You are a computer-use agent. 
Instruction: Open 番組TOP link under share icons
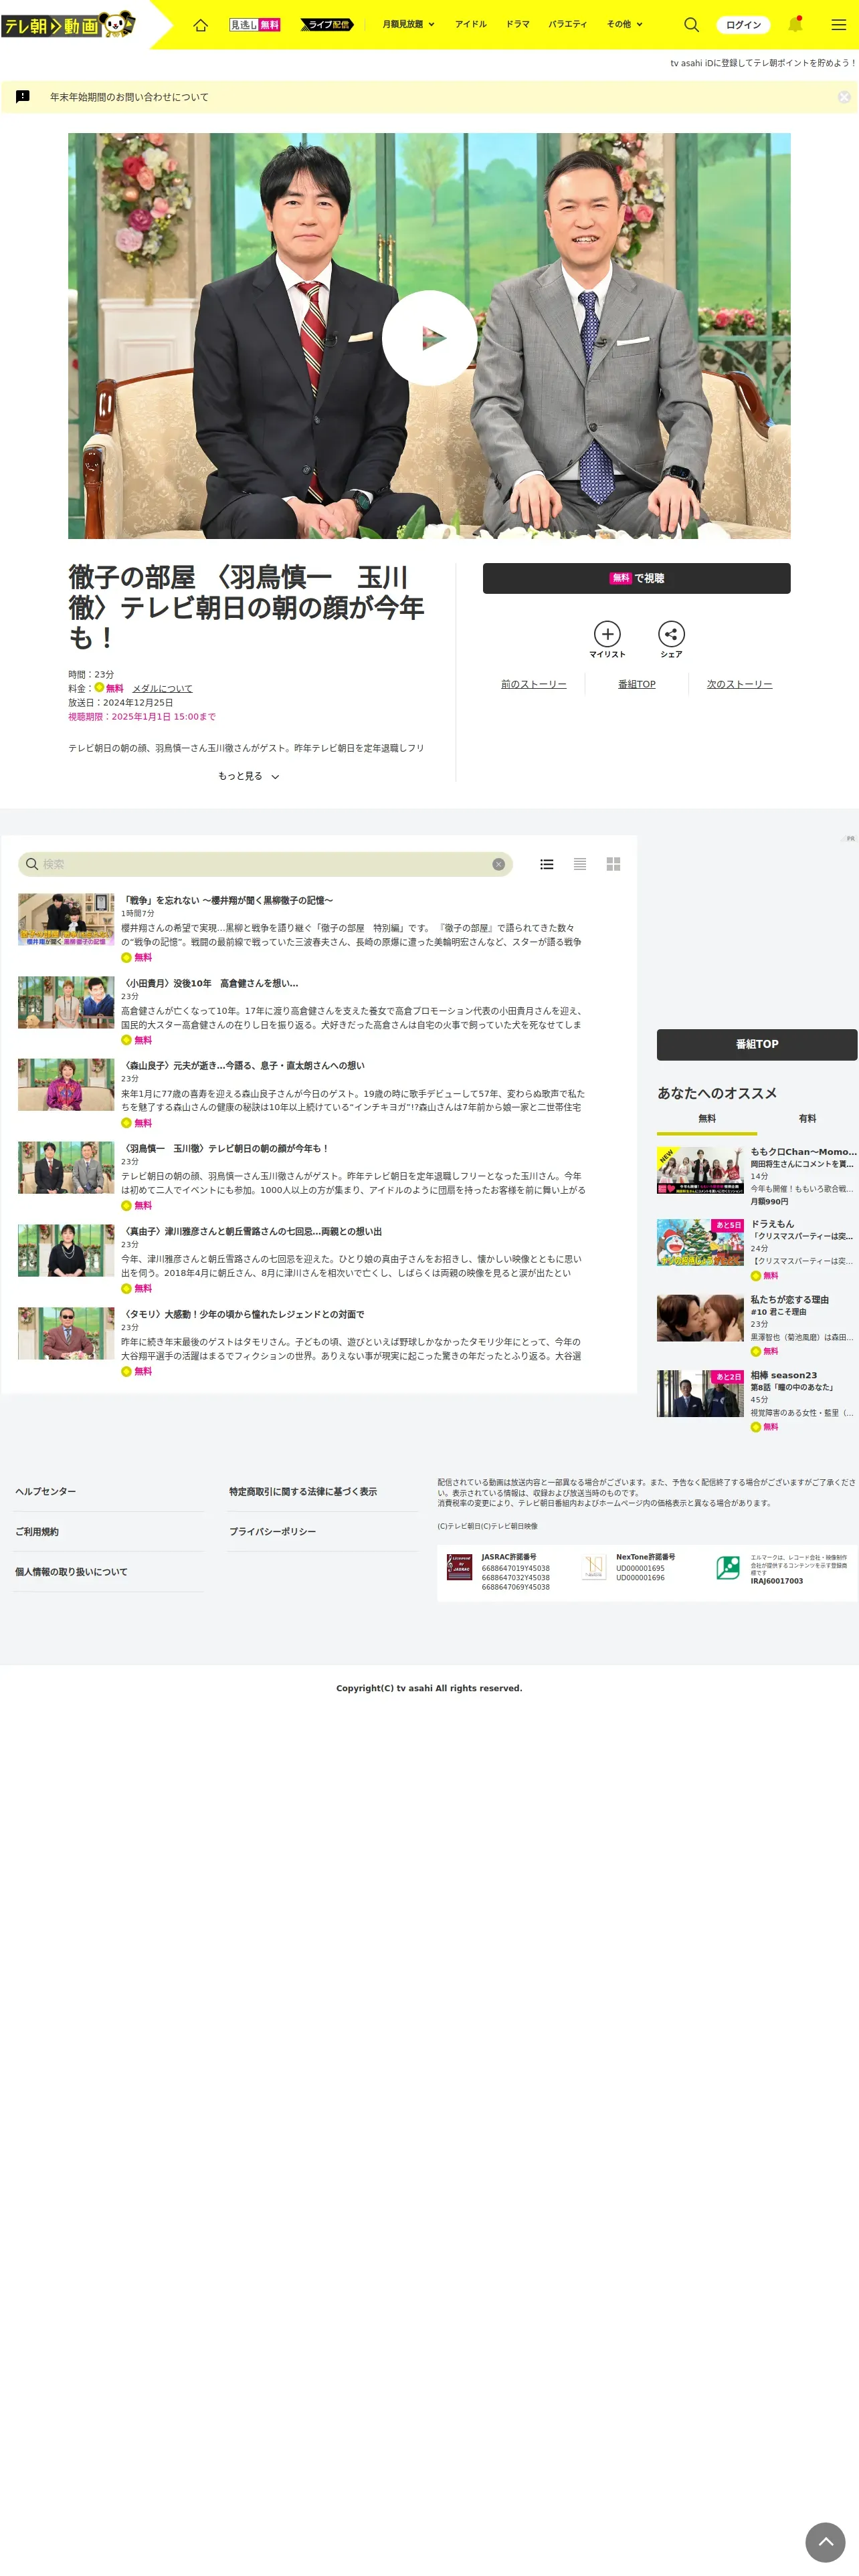click(636, 684)
